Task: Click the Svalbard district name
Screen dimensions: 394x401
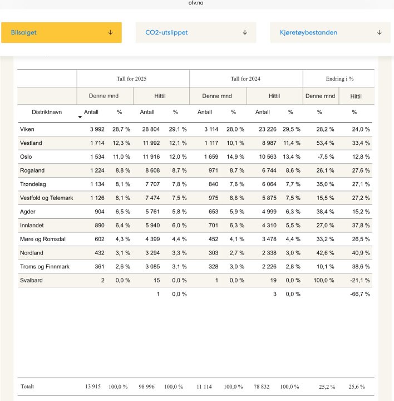Action: [x=31, y=280]
